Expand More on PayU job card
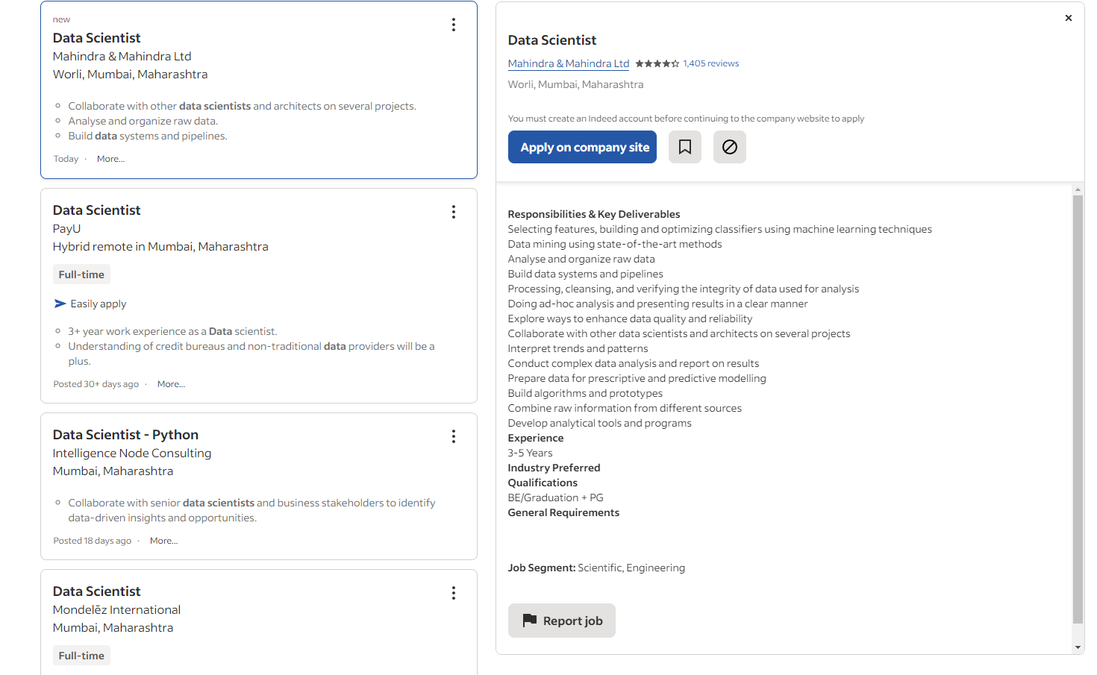This screenshot has width=1097, height=675. click(171, 384)
